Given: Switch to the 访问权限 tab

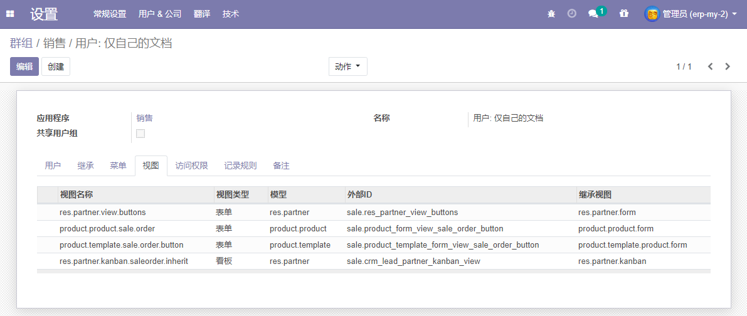Looking at the screenshot, I should coord(191,166).
